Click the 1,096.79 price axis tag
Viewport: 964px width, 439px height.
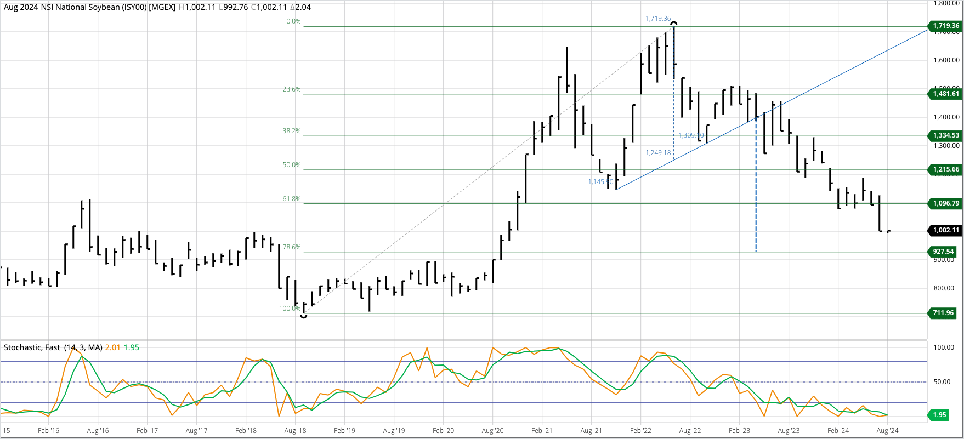coord(945,203)
